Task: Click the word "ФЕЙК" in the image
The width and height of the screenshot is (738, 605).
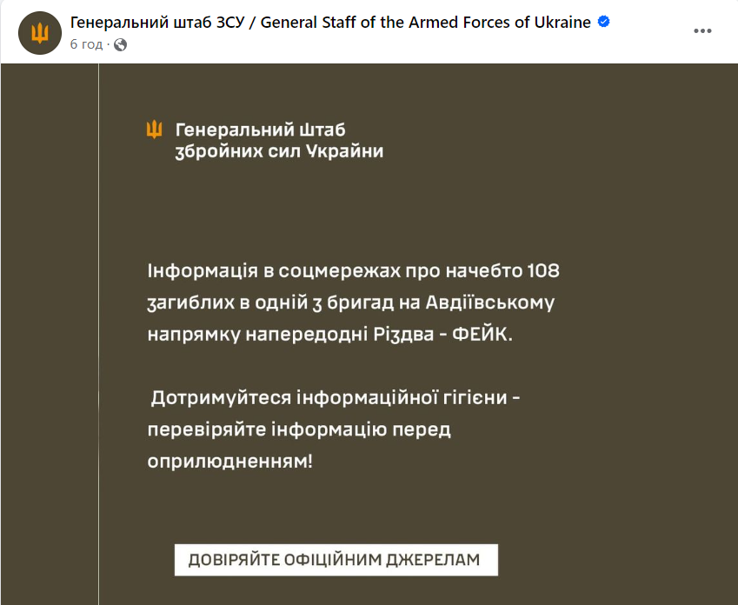Action: (482, 335)
